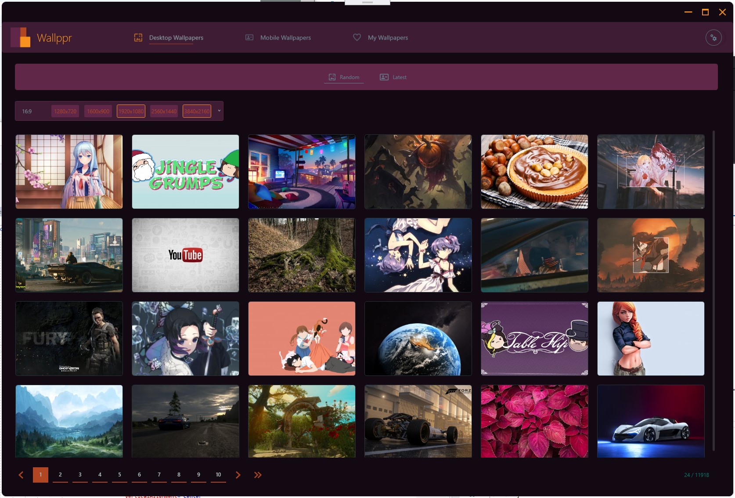
Task: Open the pink leaves wallpaper
Action: coord(534,421)
